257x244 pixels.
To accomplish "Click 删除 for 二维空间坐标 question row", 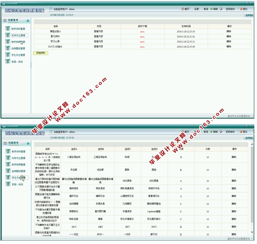I will click(x=234, y=157).
